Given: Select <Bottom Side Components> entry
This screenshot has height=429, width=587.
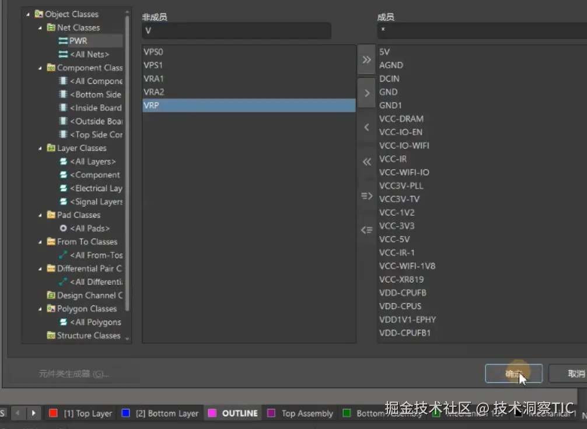Looking at the screenshot, I should click(x=96, y=94).
